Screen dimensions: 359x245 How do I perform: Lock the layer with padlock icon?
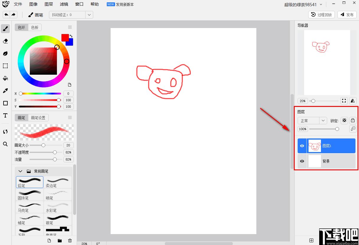[x=353, y=120]
